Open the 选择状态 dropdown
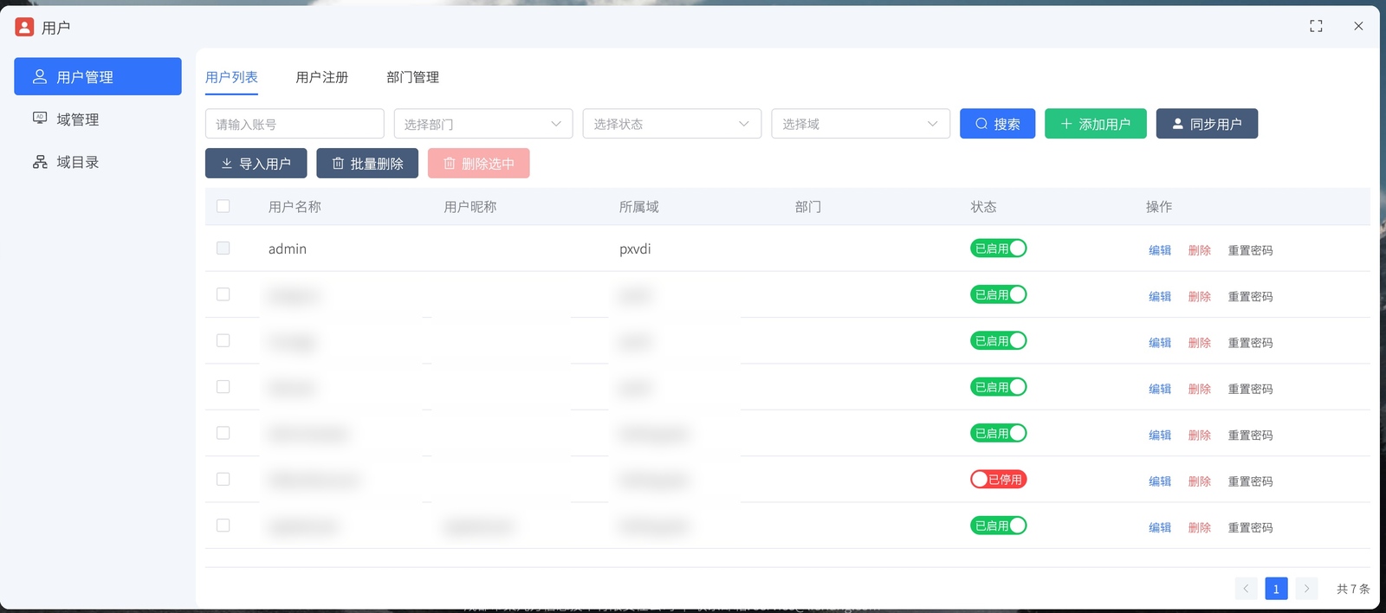The image size is (1386, 613). [x=672, y=124]
